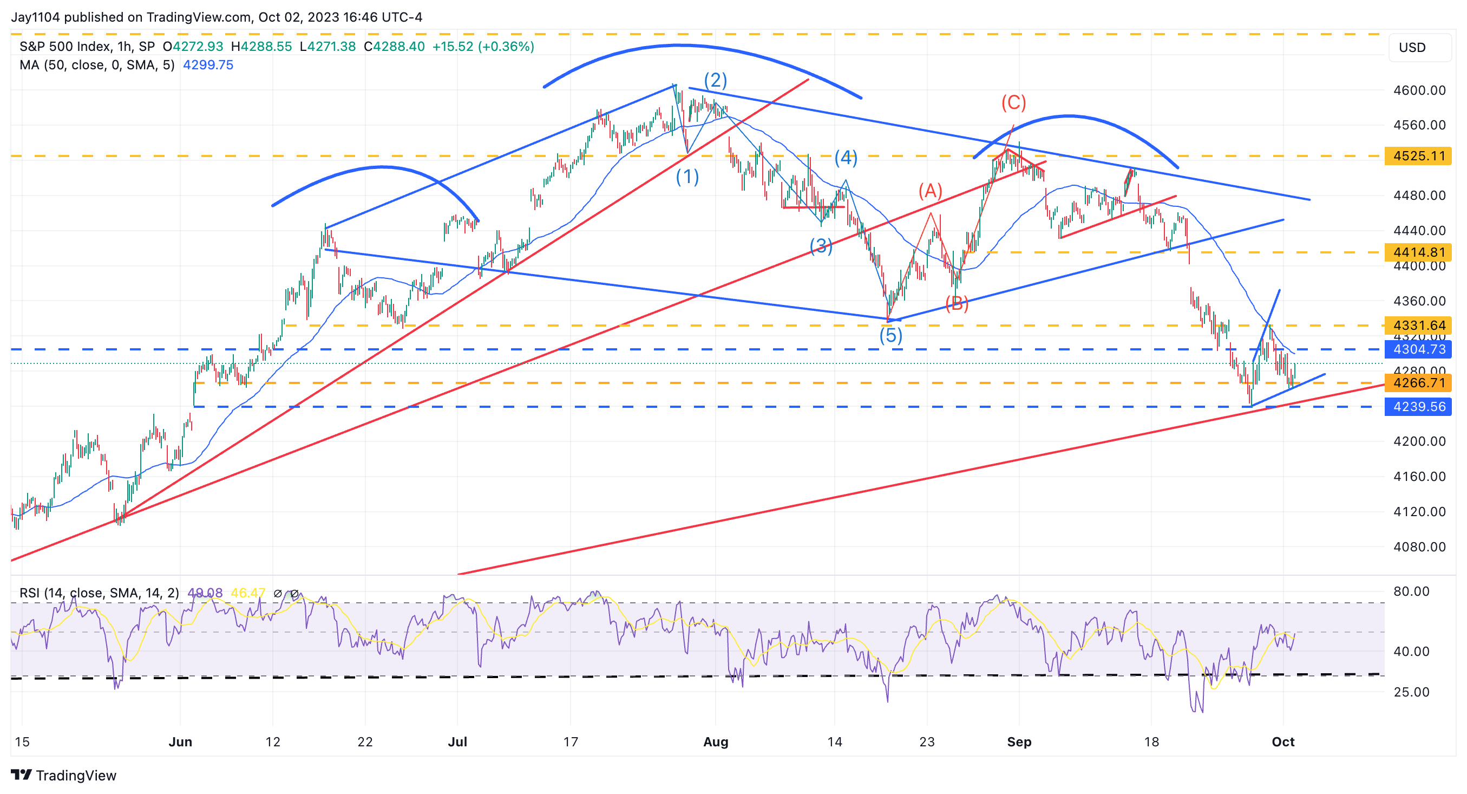The image size is (1467, 794).
Task: Click the 4266.71 orange price label
Action: click(1418, 383)
